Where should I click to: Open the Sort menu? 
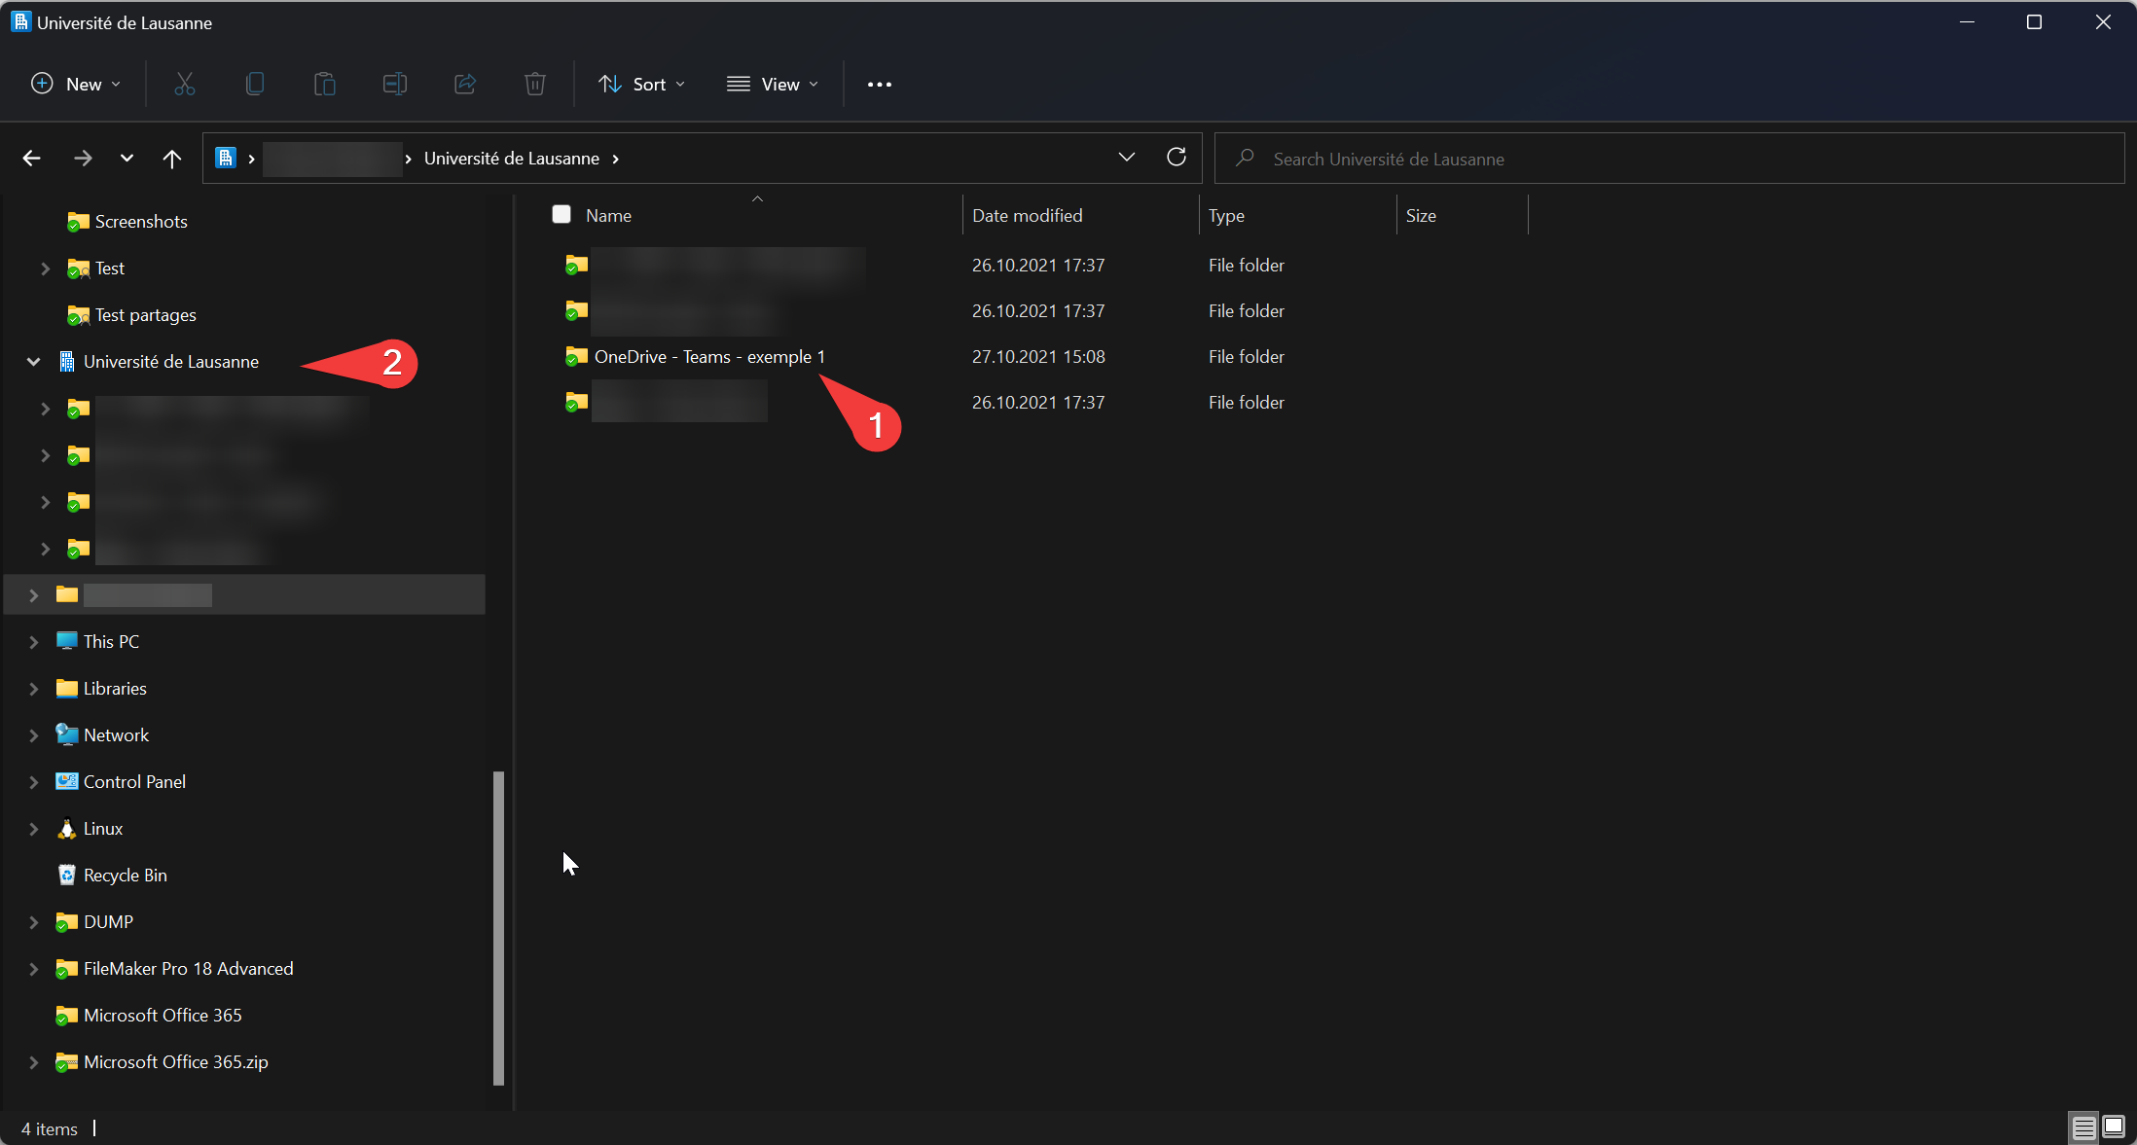642,85
